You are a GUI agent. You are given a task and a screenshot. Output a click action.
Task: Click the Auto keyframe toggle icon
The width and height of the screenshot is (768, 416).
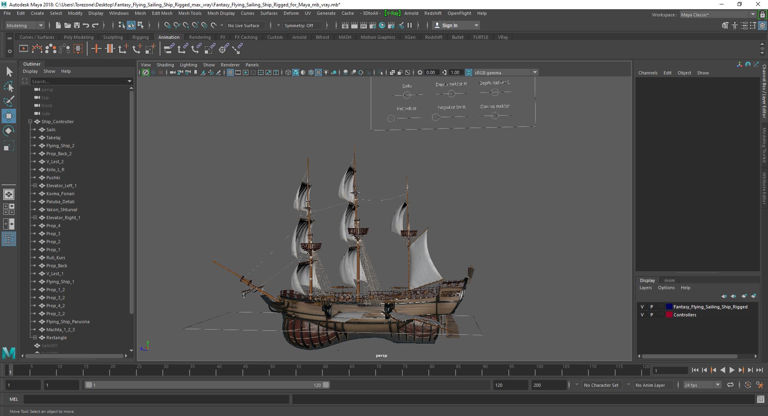tap(748, 385)
